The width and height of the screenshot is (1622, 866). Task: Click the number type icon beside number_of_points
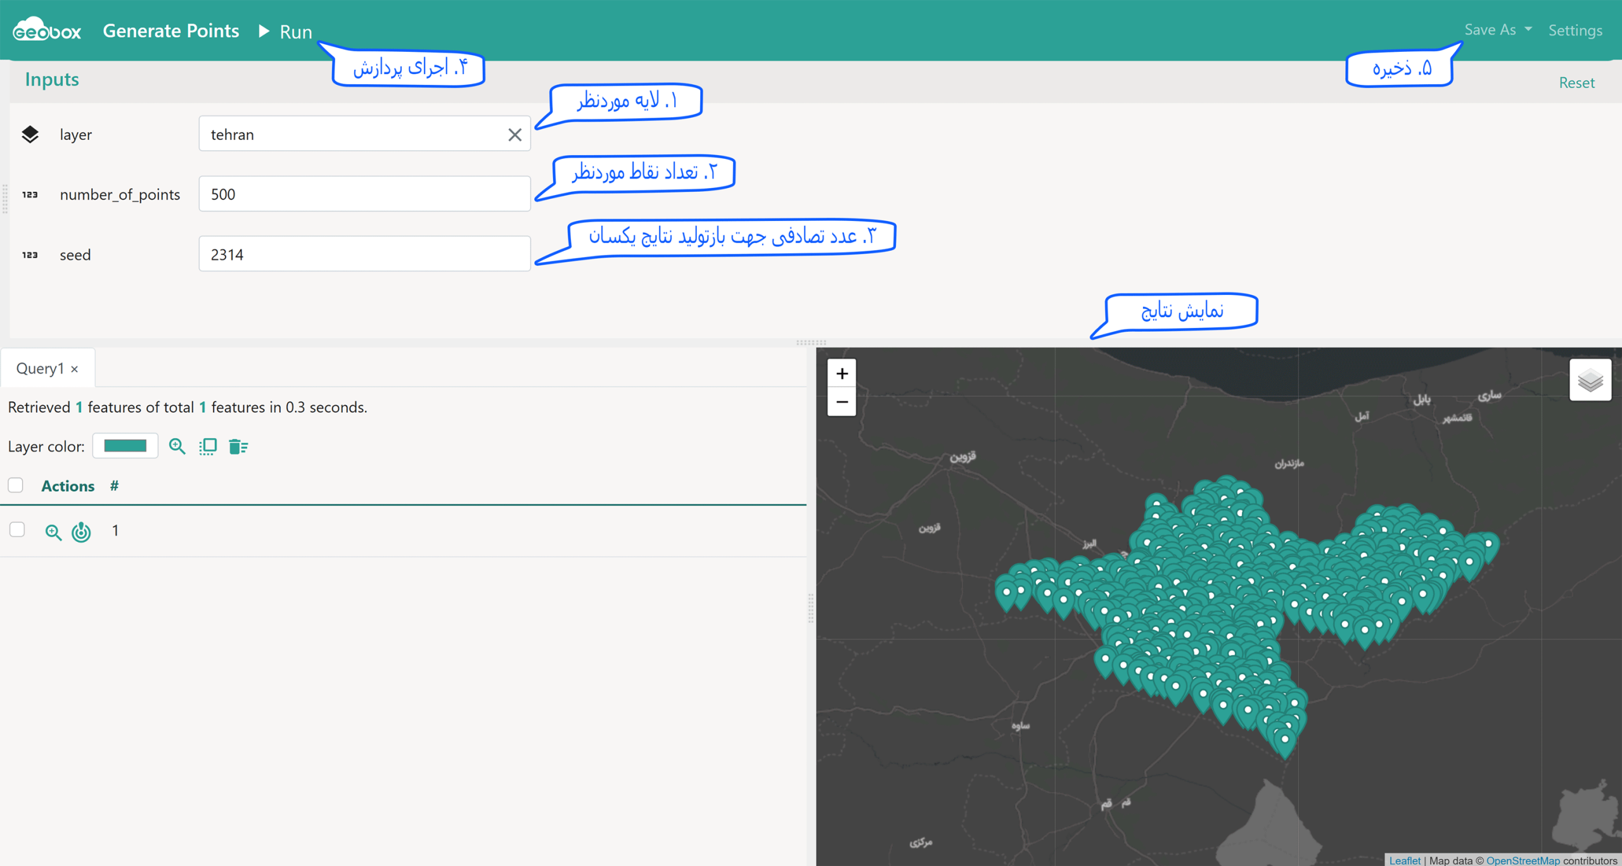(x=30, y=194)
